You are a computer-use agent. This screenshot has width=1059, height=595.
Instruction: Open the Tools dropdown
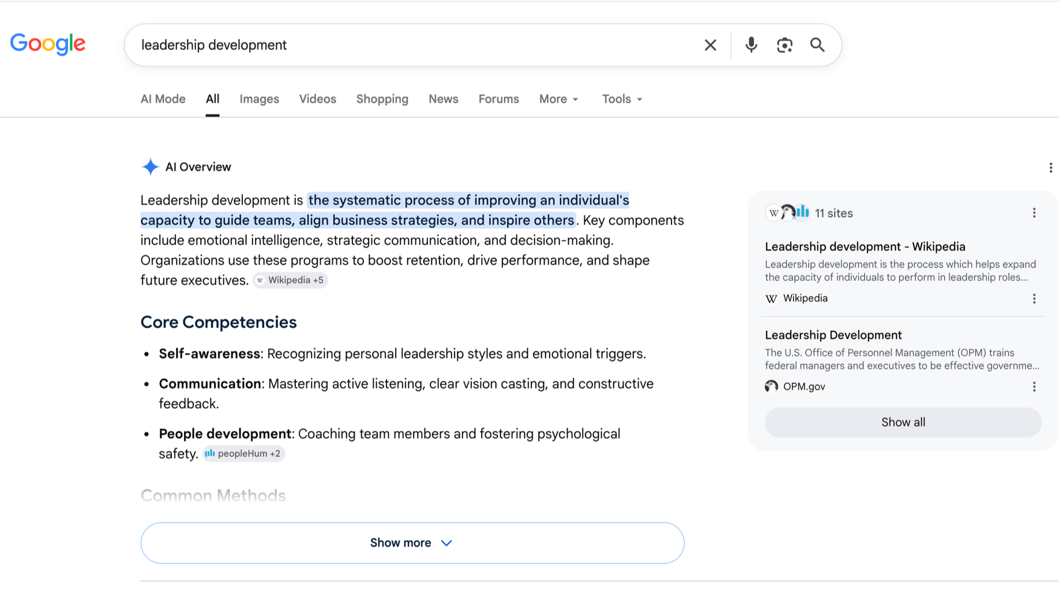(622, 99)
